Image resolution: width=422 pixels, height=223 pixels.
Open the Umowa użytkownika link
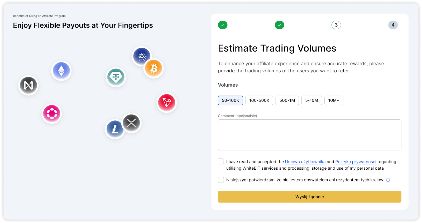pyautogui.click(x=305, y=162)
